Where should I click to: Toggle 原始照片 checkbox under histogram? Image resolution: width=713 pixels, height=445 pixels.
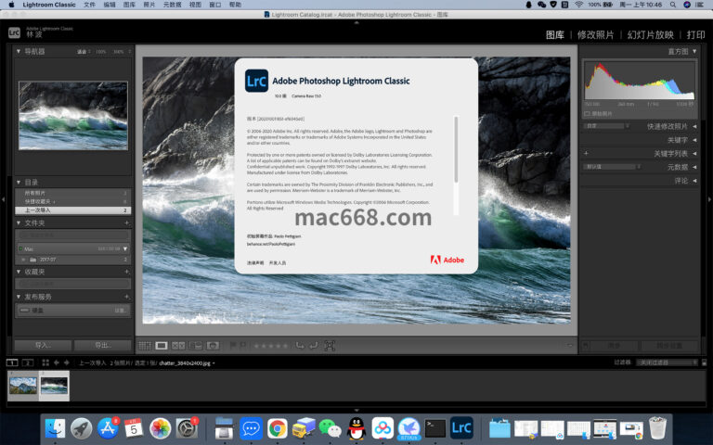pyautogui.click(x=587, y=113)
